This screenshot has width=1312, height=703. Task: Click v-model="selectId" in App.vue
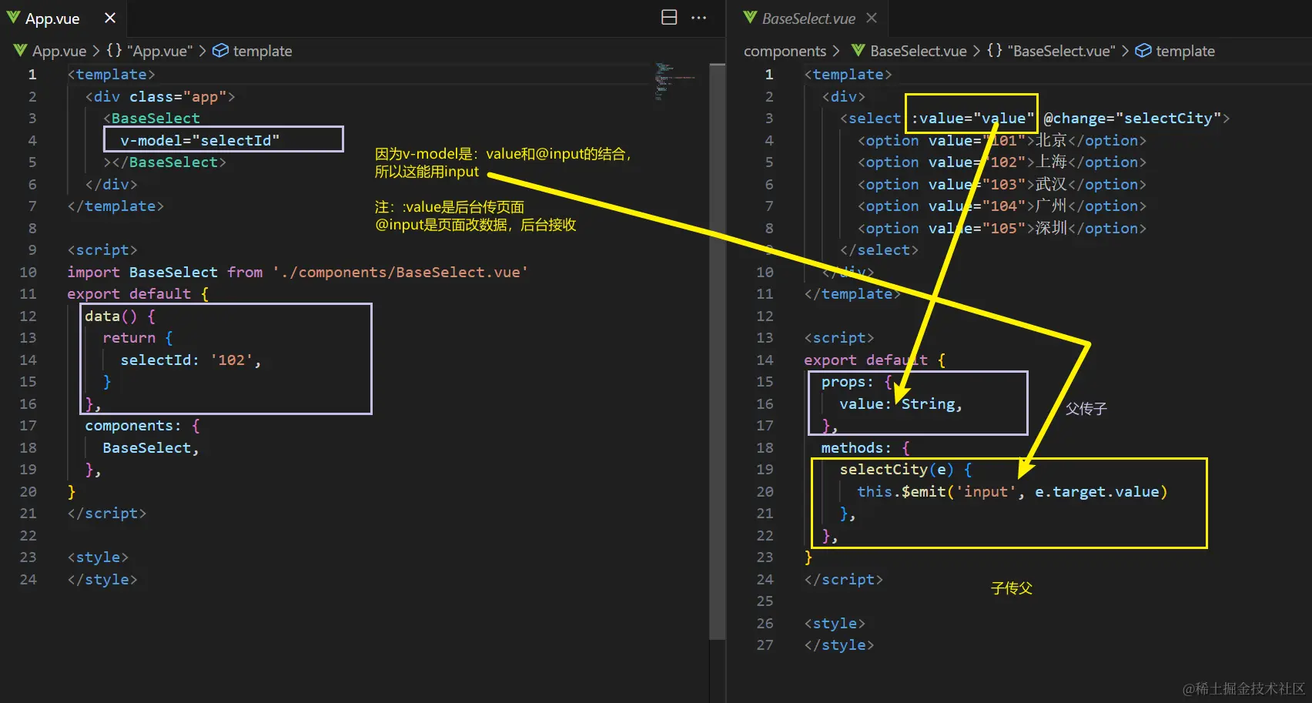(x=199, y=140)
